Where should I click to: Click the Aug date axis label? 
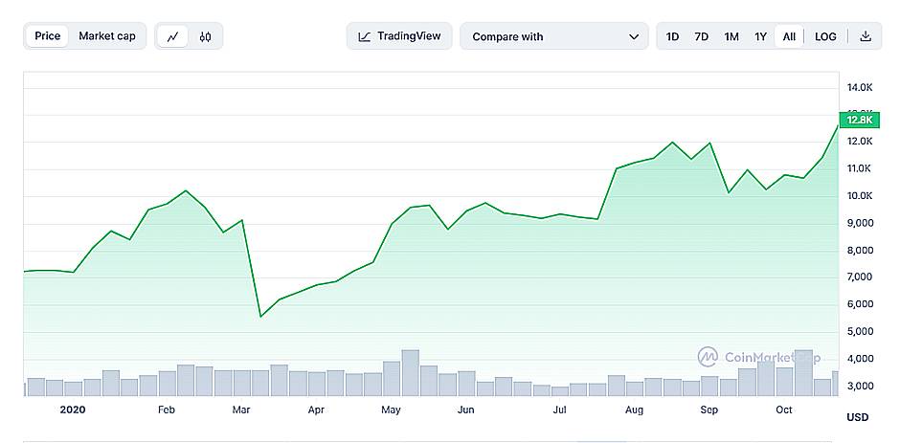tap(634, 410)
